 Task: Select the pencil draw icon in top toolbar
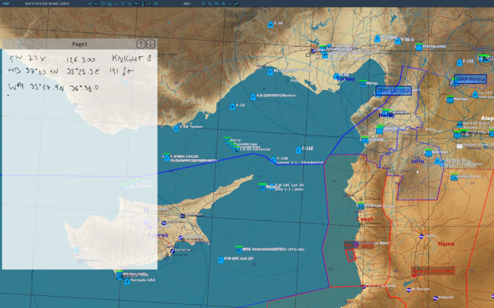point(236,3)
